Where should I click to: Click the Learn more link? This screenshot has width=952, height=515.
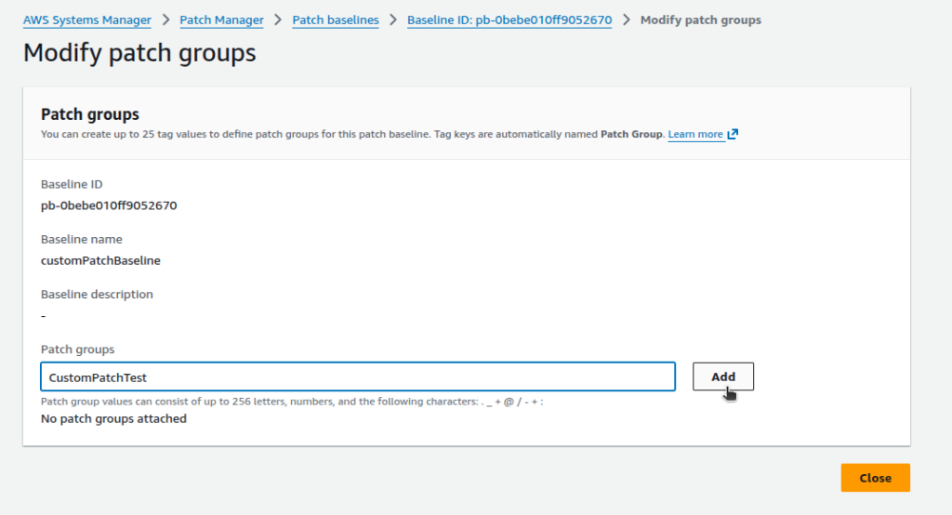(695, 134)
